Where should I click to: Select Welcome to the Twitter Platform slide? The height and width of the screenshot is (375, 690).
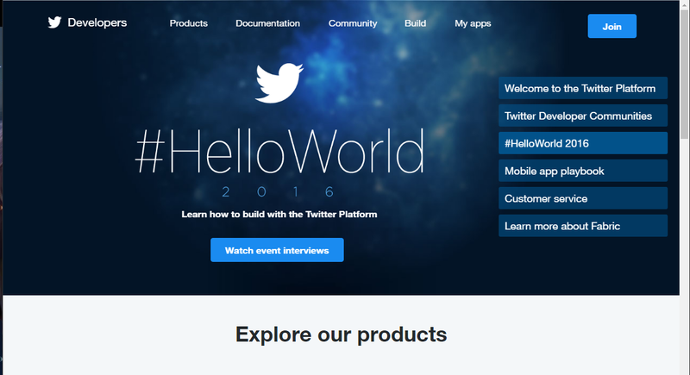pyautogui.click(x=583, y=88)
